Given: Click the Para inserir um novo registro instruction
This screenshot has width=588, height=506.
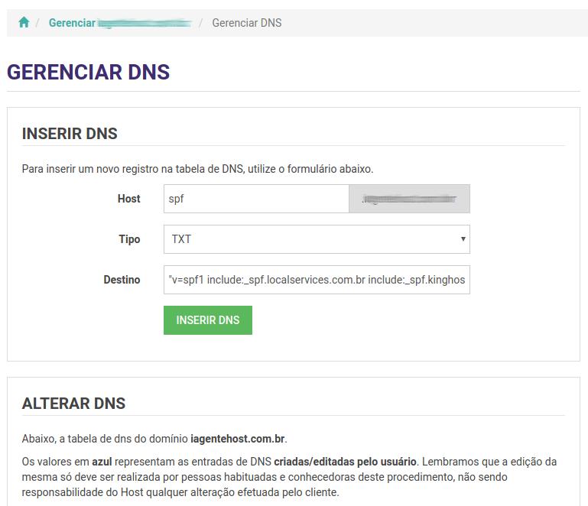Looking at the screenshot, I should pos(197,169).
